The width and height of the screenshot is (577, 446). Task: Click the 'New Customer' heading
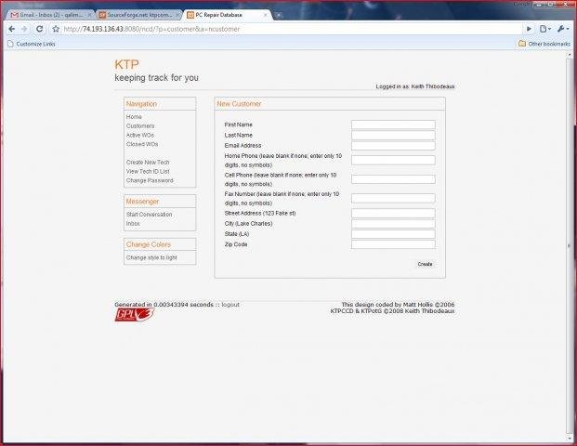[239, 104]
